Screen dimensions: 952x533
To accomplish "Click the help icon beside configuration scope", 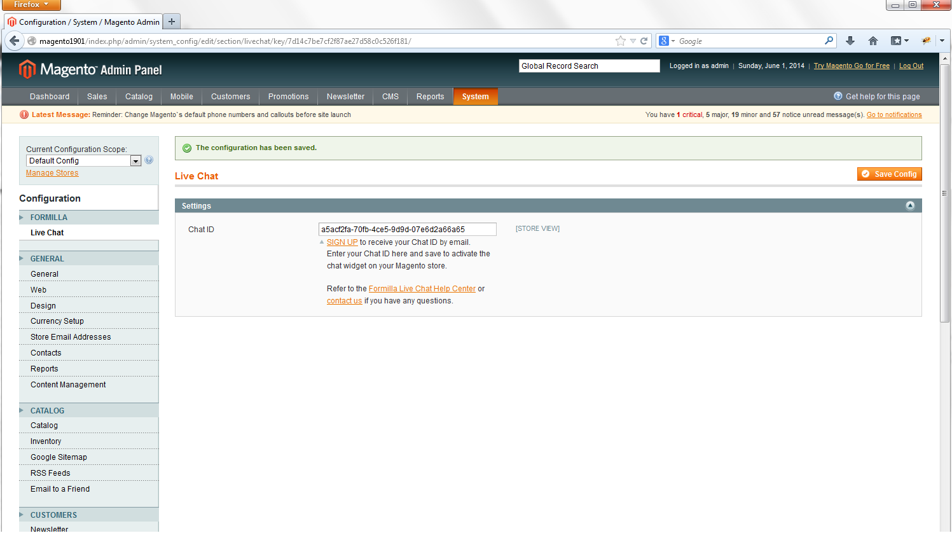I will 149,160.
